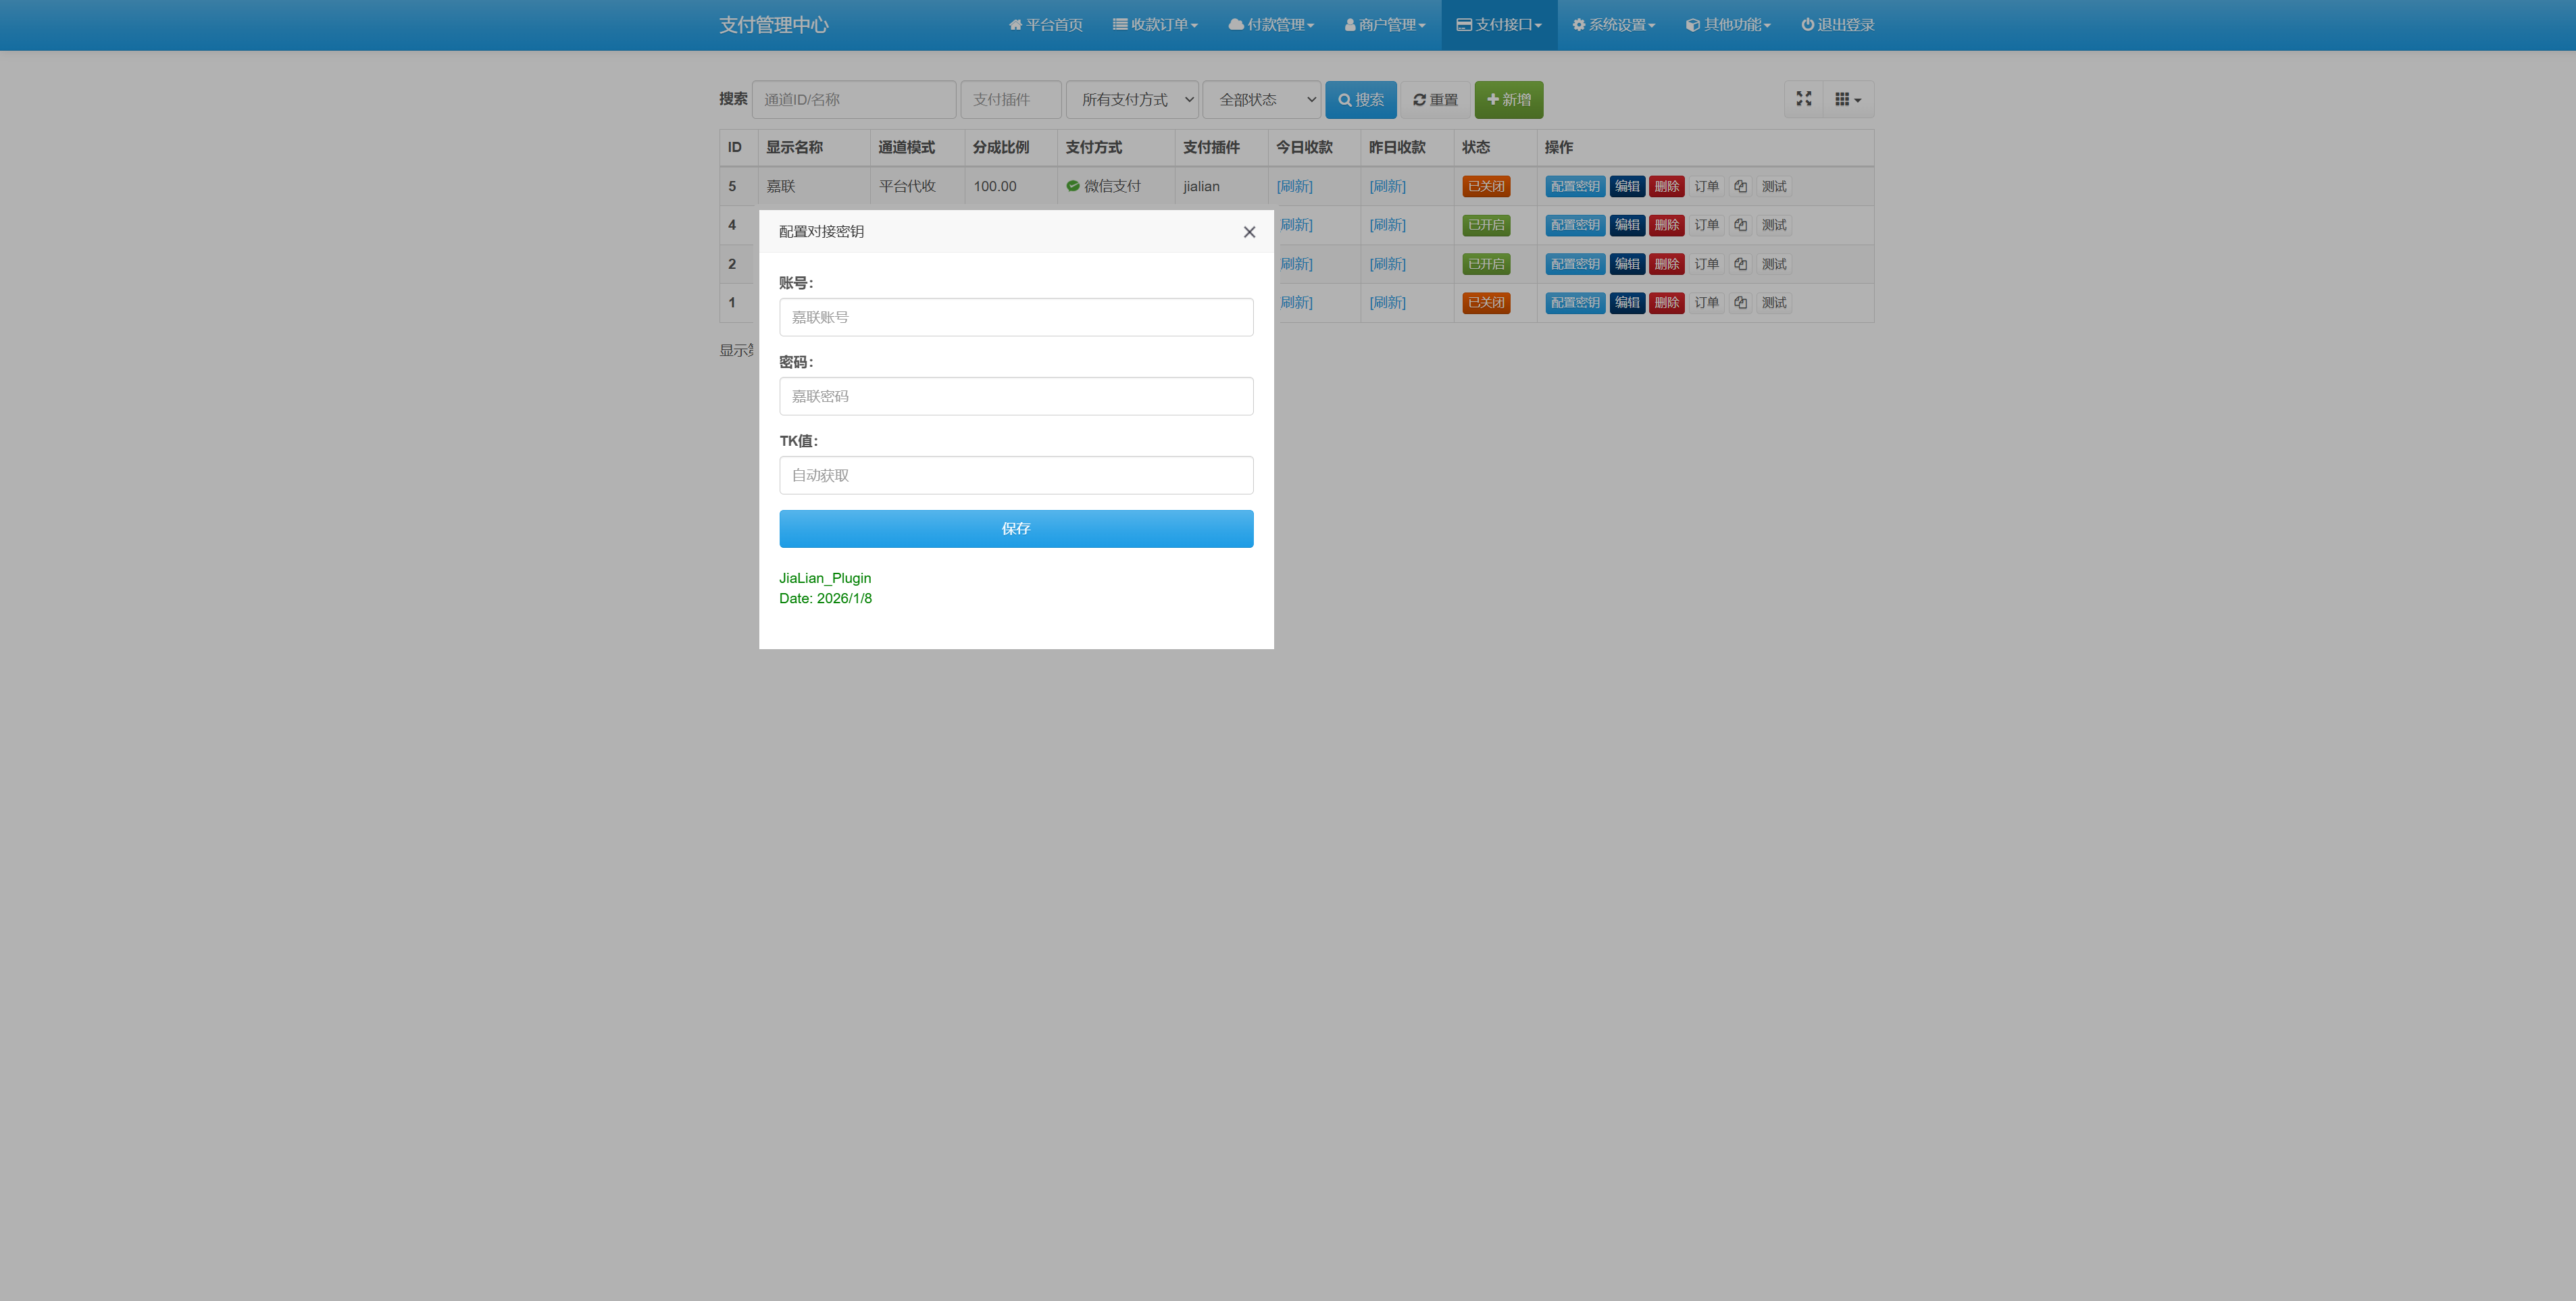Open the 所有支付方式 payment type dropdown

click(1132, 100)
